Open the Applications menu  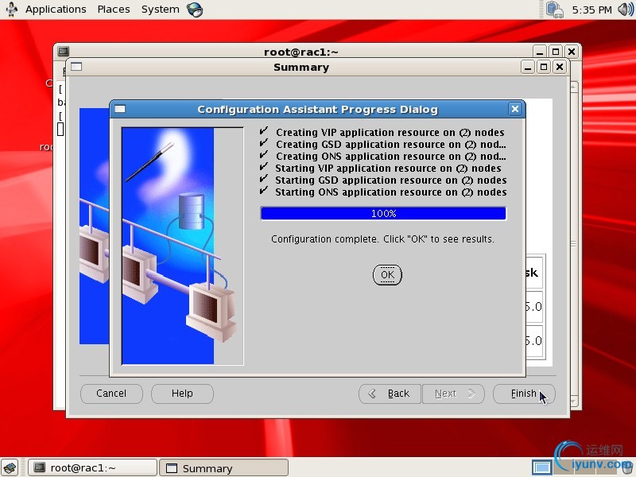(x=56, y=10)
